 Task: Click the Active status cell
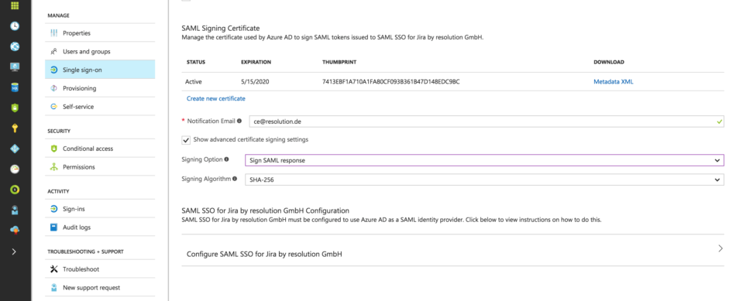[194, 81]
